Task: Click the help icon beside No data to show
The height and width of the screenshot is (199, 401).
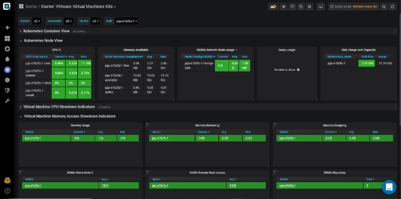Action: pos(298,70)
